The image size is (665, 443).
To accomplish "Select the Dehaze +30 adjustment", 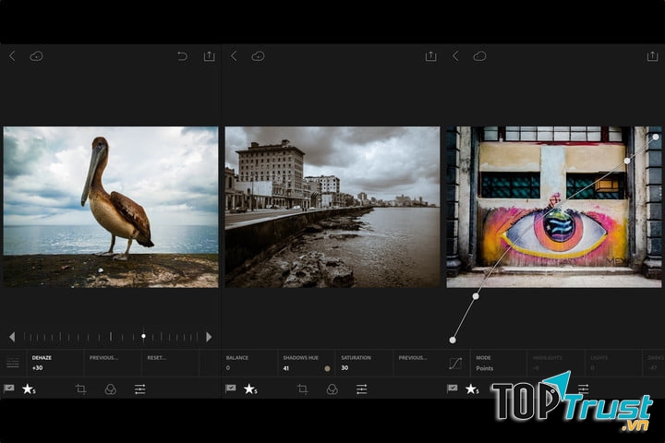I will click(x=55, y=363).
